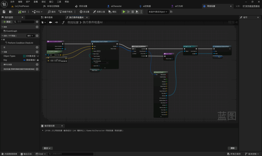The image size is (262, 156).
Task: Click the 添加 add button
Action: click(x=7, y=22)
